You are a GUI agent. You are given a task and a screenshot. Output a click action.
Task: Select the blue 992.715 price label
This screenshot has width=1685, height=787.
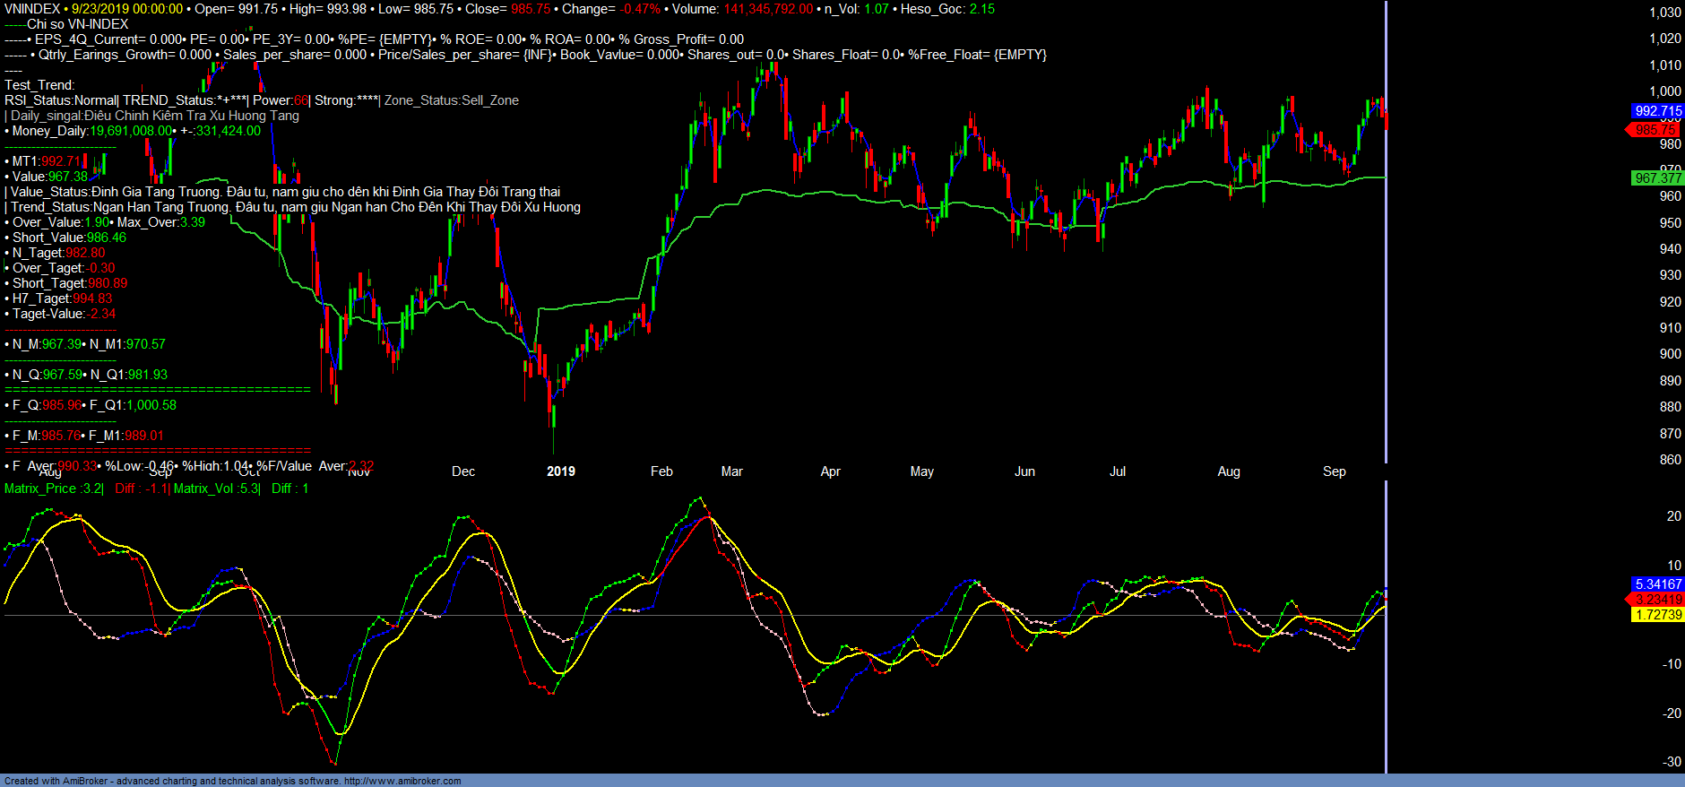1657,111
